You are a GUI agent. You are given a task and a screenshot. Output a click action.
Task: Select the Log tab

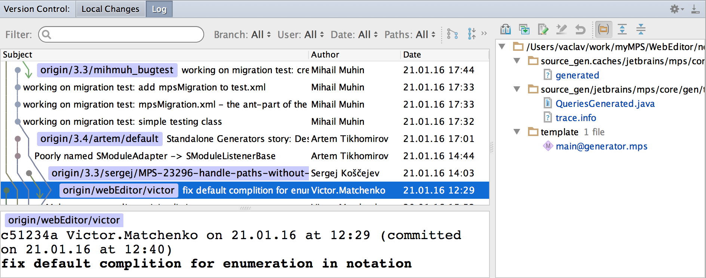(x=159, y=9)
